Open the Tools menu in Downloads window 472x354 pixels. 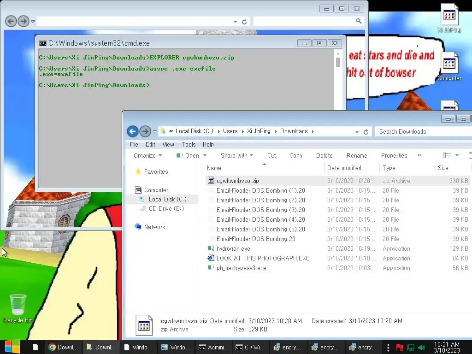[x=189, y=144]
